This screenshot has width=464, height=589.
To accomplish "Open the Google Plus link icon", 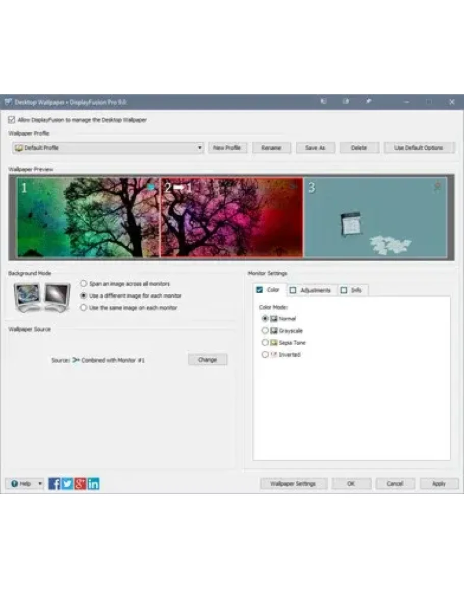I will (x=80, y=483).
